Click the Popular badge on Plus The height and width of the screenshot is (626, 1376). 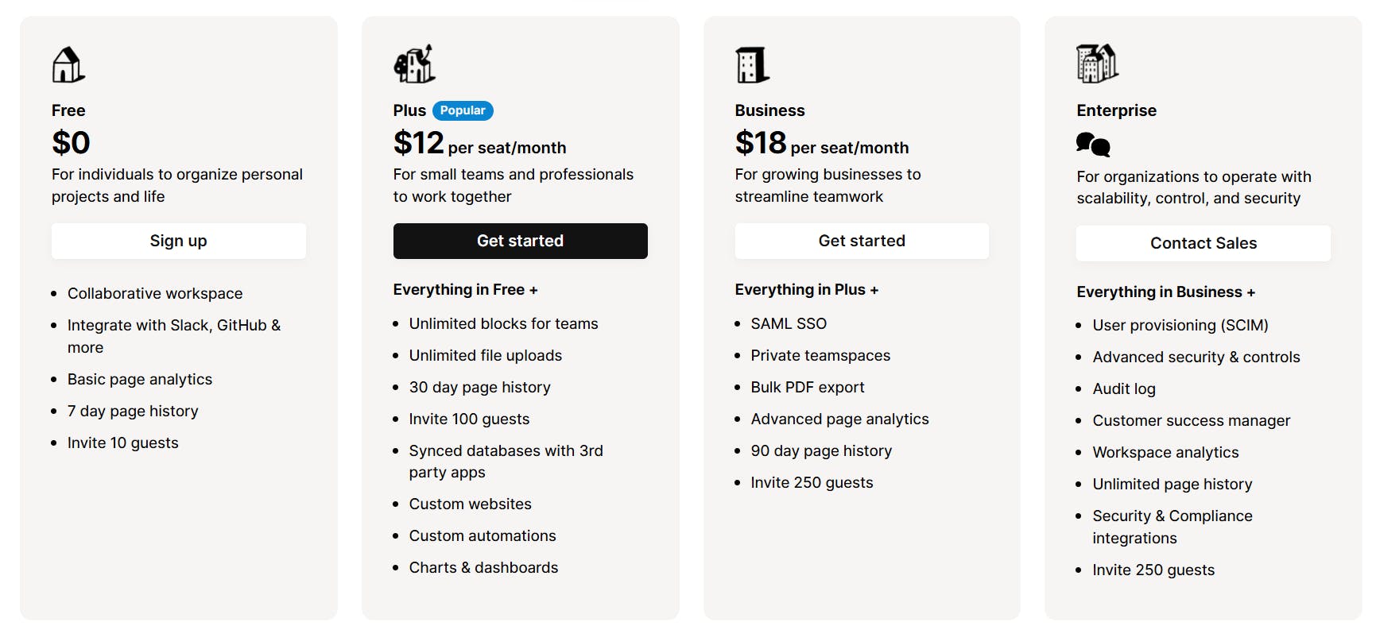(x=463, y=110)
